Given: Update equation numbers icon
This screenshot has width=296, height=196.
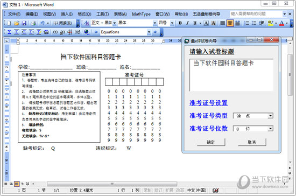Looking at the screenshot, I should coord(77,32).
